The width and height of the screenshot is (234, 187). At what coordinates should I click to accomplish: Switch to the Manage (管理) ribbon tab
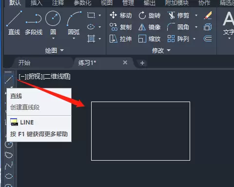coord(128,2)
